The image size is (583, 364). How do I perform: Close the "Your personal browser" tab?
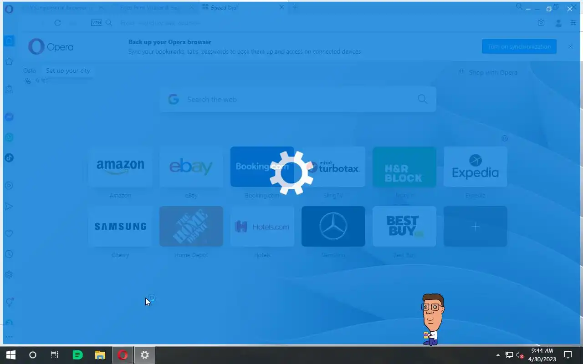pyautogui.click(x=101, y=8)
